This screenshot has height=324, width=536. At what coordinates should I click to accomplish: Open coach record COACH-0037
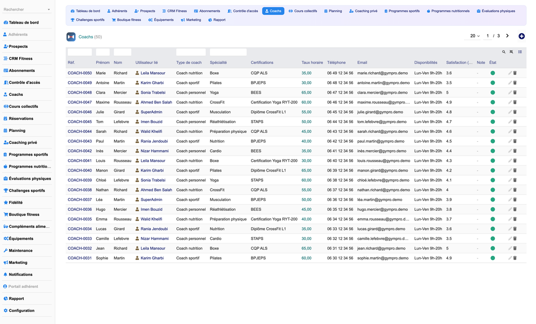(80, 200)
